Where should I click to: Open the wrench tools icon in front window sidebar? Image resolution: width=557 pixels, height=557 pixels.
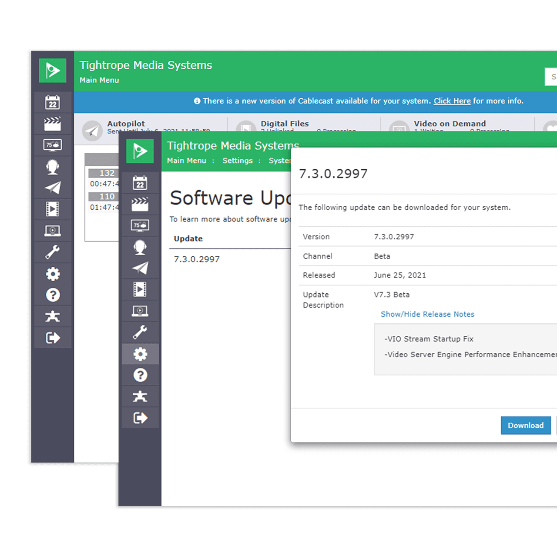140,332
